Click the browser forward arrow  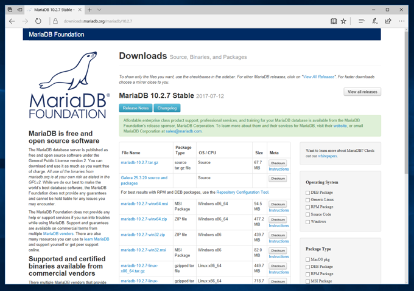25,21
